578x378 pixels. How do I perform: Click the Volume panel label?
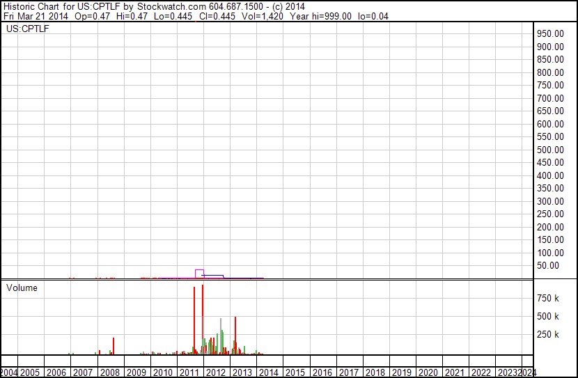tap(22, 288)
